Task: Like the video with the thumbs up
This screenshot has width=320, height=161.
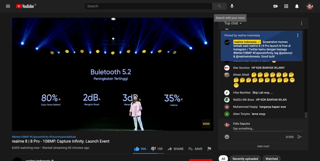Action: (136, 149)
